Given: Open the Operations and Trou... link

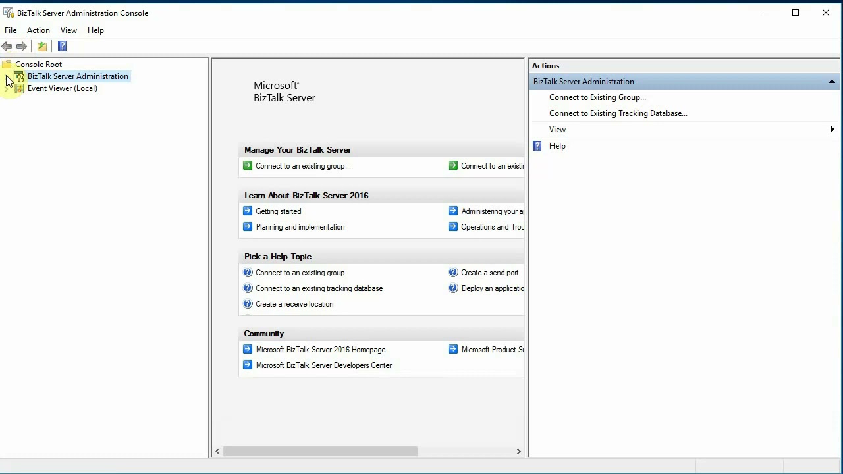Looking at the screenshot, I should [x=493, y=227].
